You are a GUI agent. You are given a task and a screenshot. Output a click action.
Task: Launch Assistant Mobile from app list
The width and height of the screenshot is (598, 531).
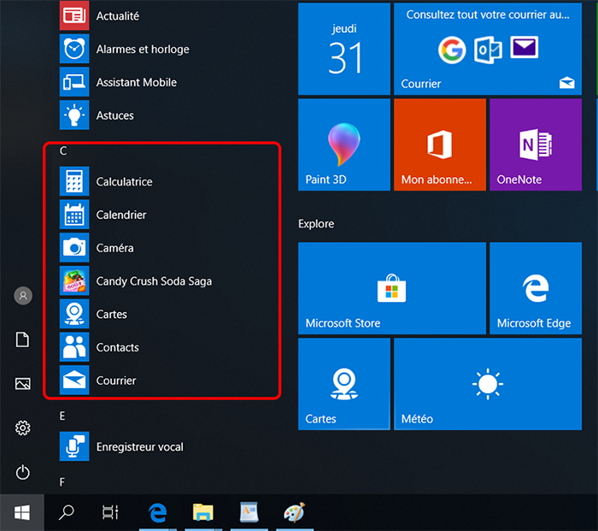point(74,82)
